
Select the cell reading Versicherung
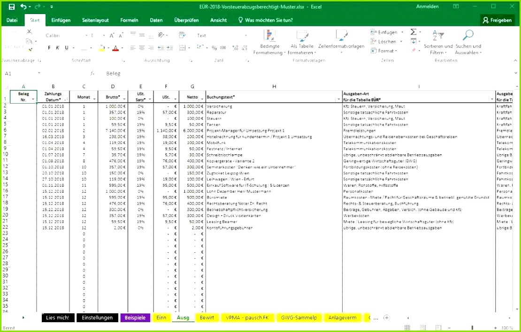point(274,106)
